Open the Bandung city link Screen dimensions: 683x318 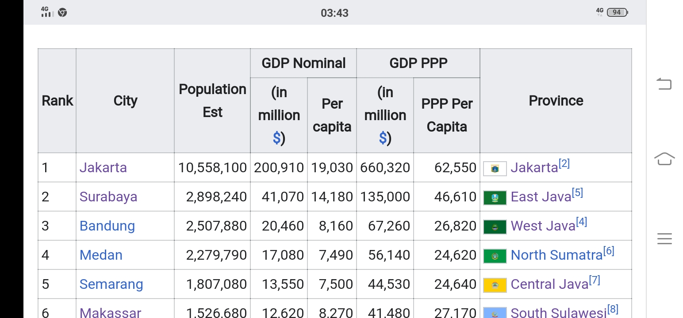pyautogui.click(x=107, y=226)
